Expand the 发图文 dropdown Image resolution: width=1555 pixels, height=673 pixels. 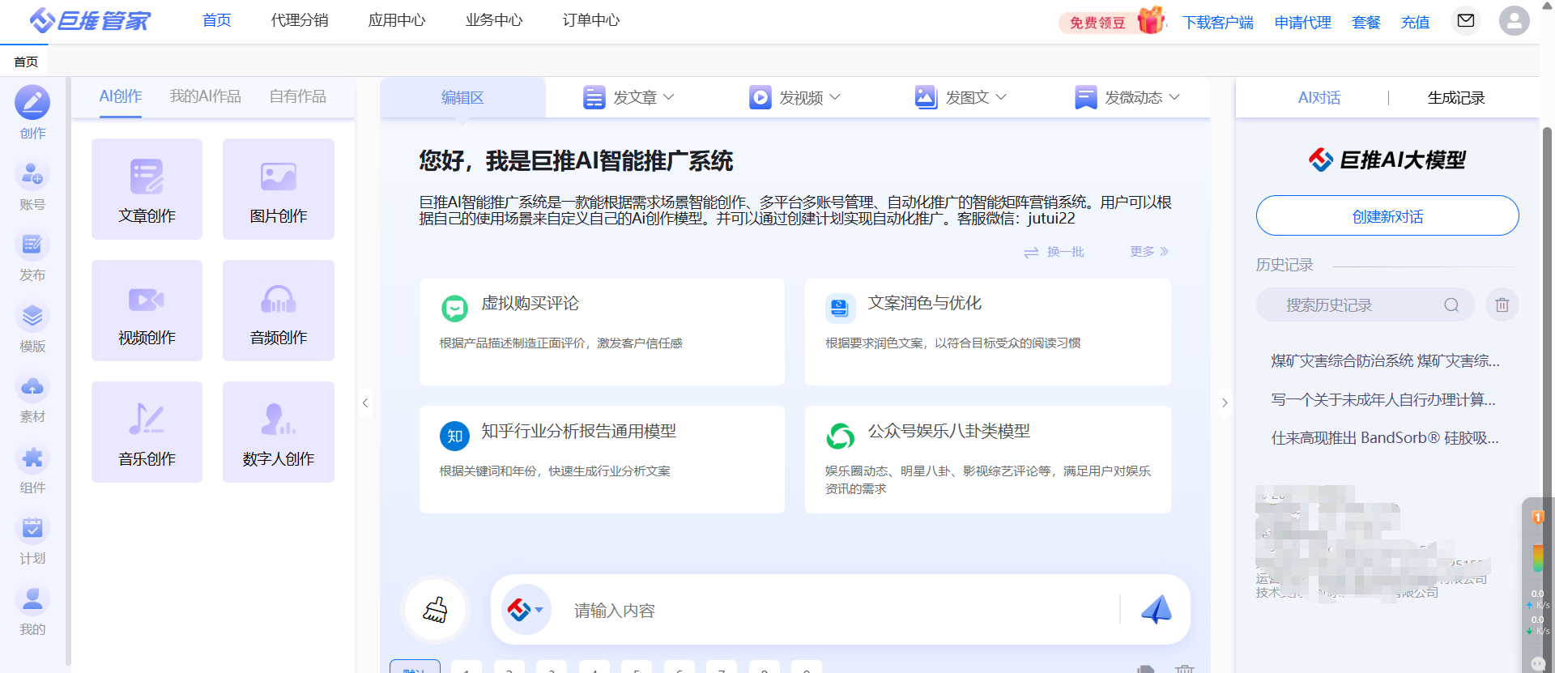961,97
